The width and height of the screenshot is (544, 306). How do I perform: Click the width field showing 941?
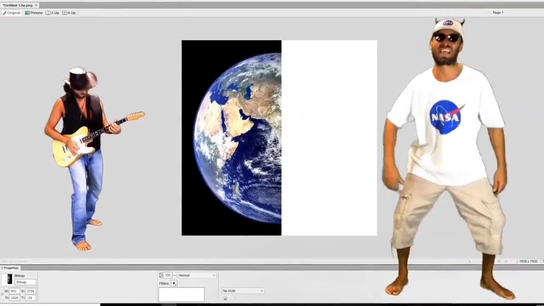pos(14,291)
